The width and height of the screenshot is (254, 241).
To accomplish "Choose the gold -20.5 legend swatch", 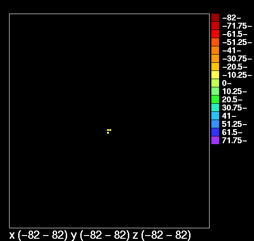I will click(215, 66).
